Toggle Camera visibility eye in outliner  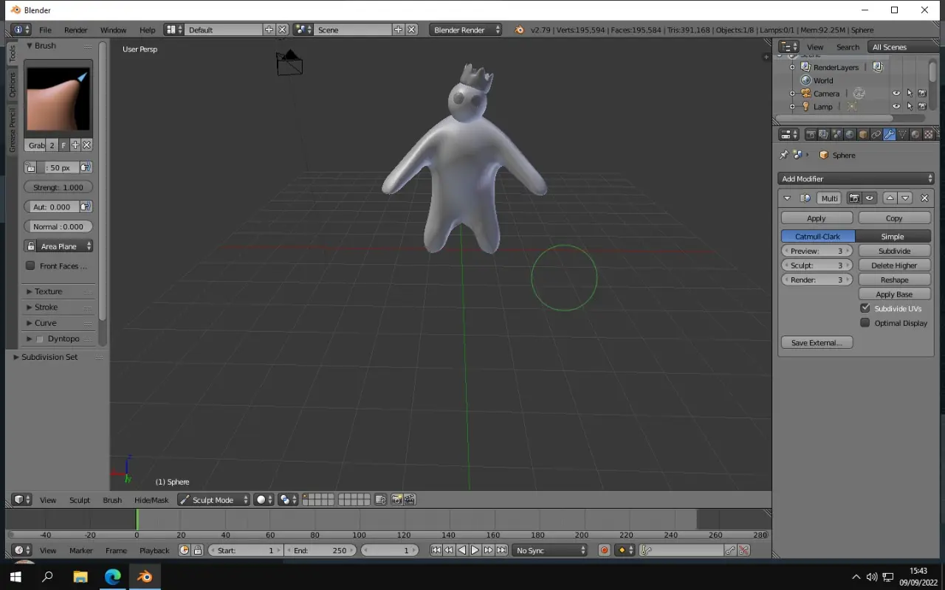[896, 94]
